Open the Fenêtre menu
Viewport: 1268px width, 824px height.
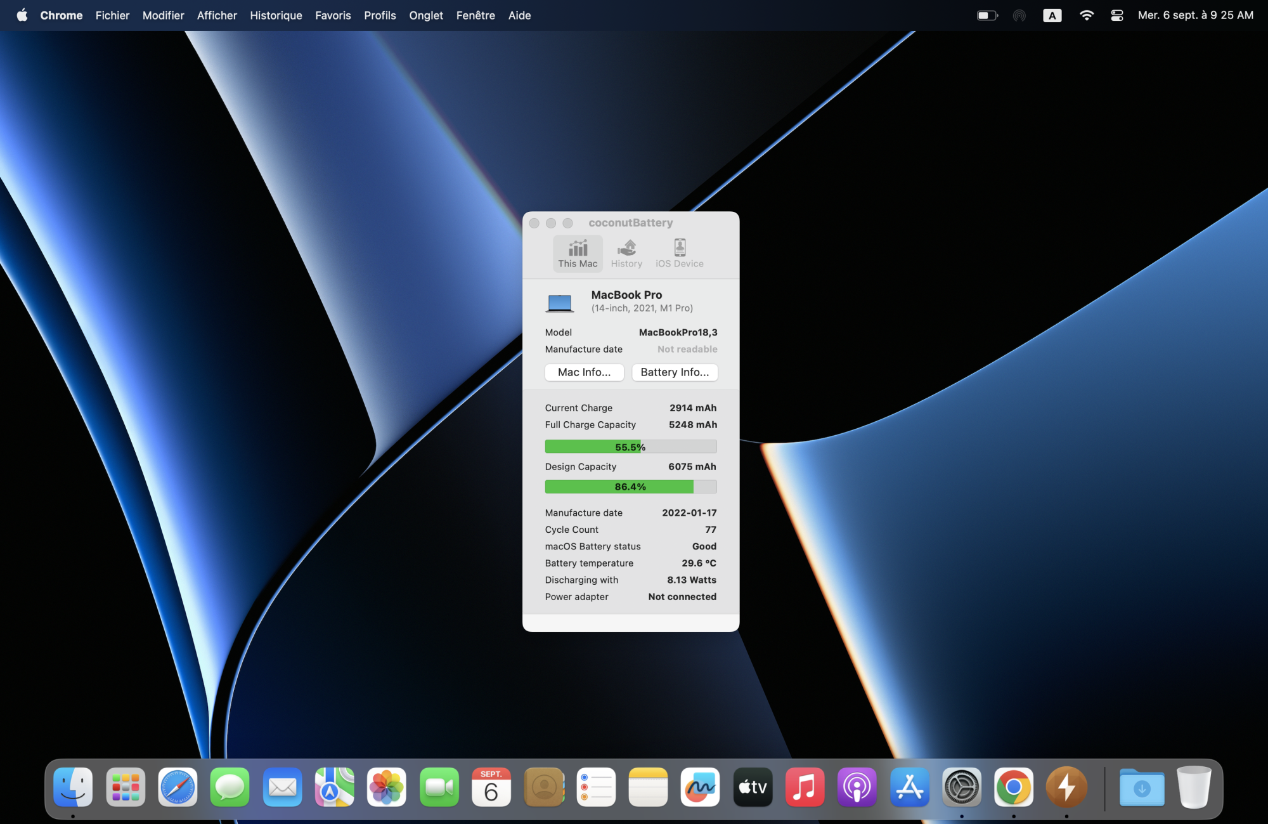point(475,15)
